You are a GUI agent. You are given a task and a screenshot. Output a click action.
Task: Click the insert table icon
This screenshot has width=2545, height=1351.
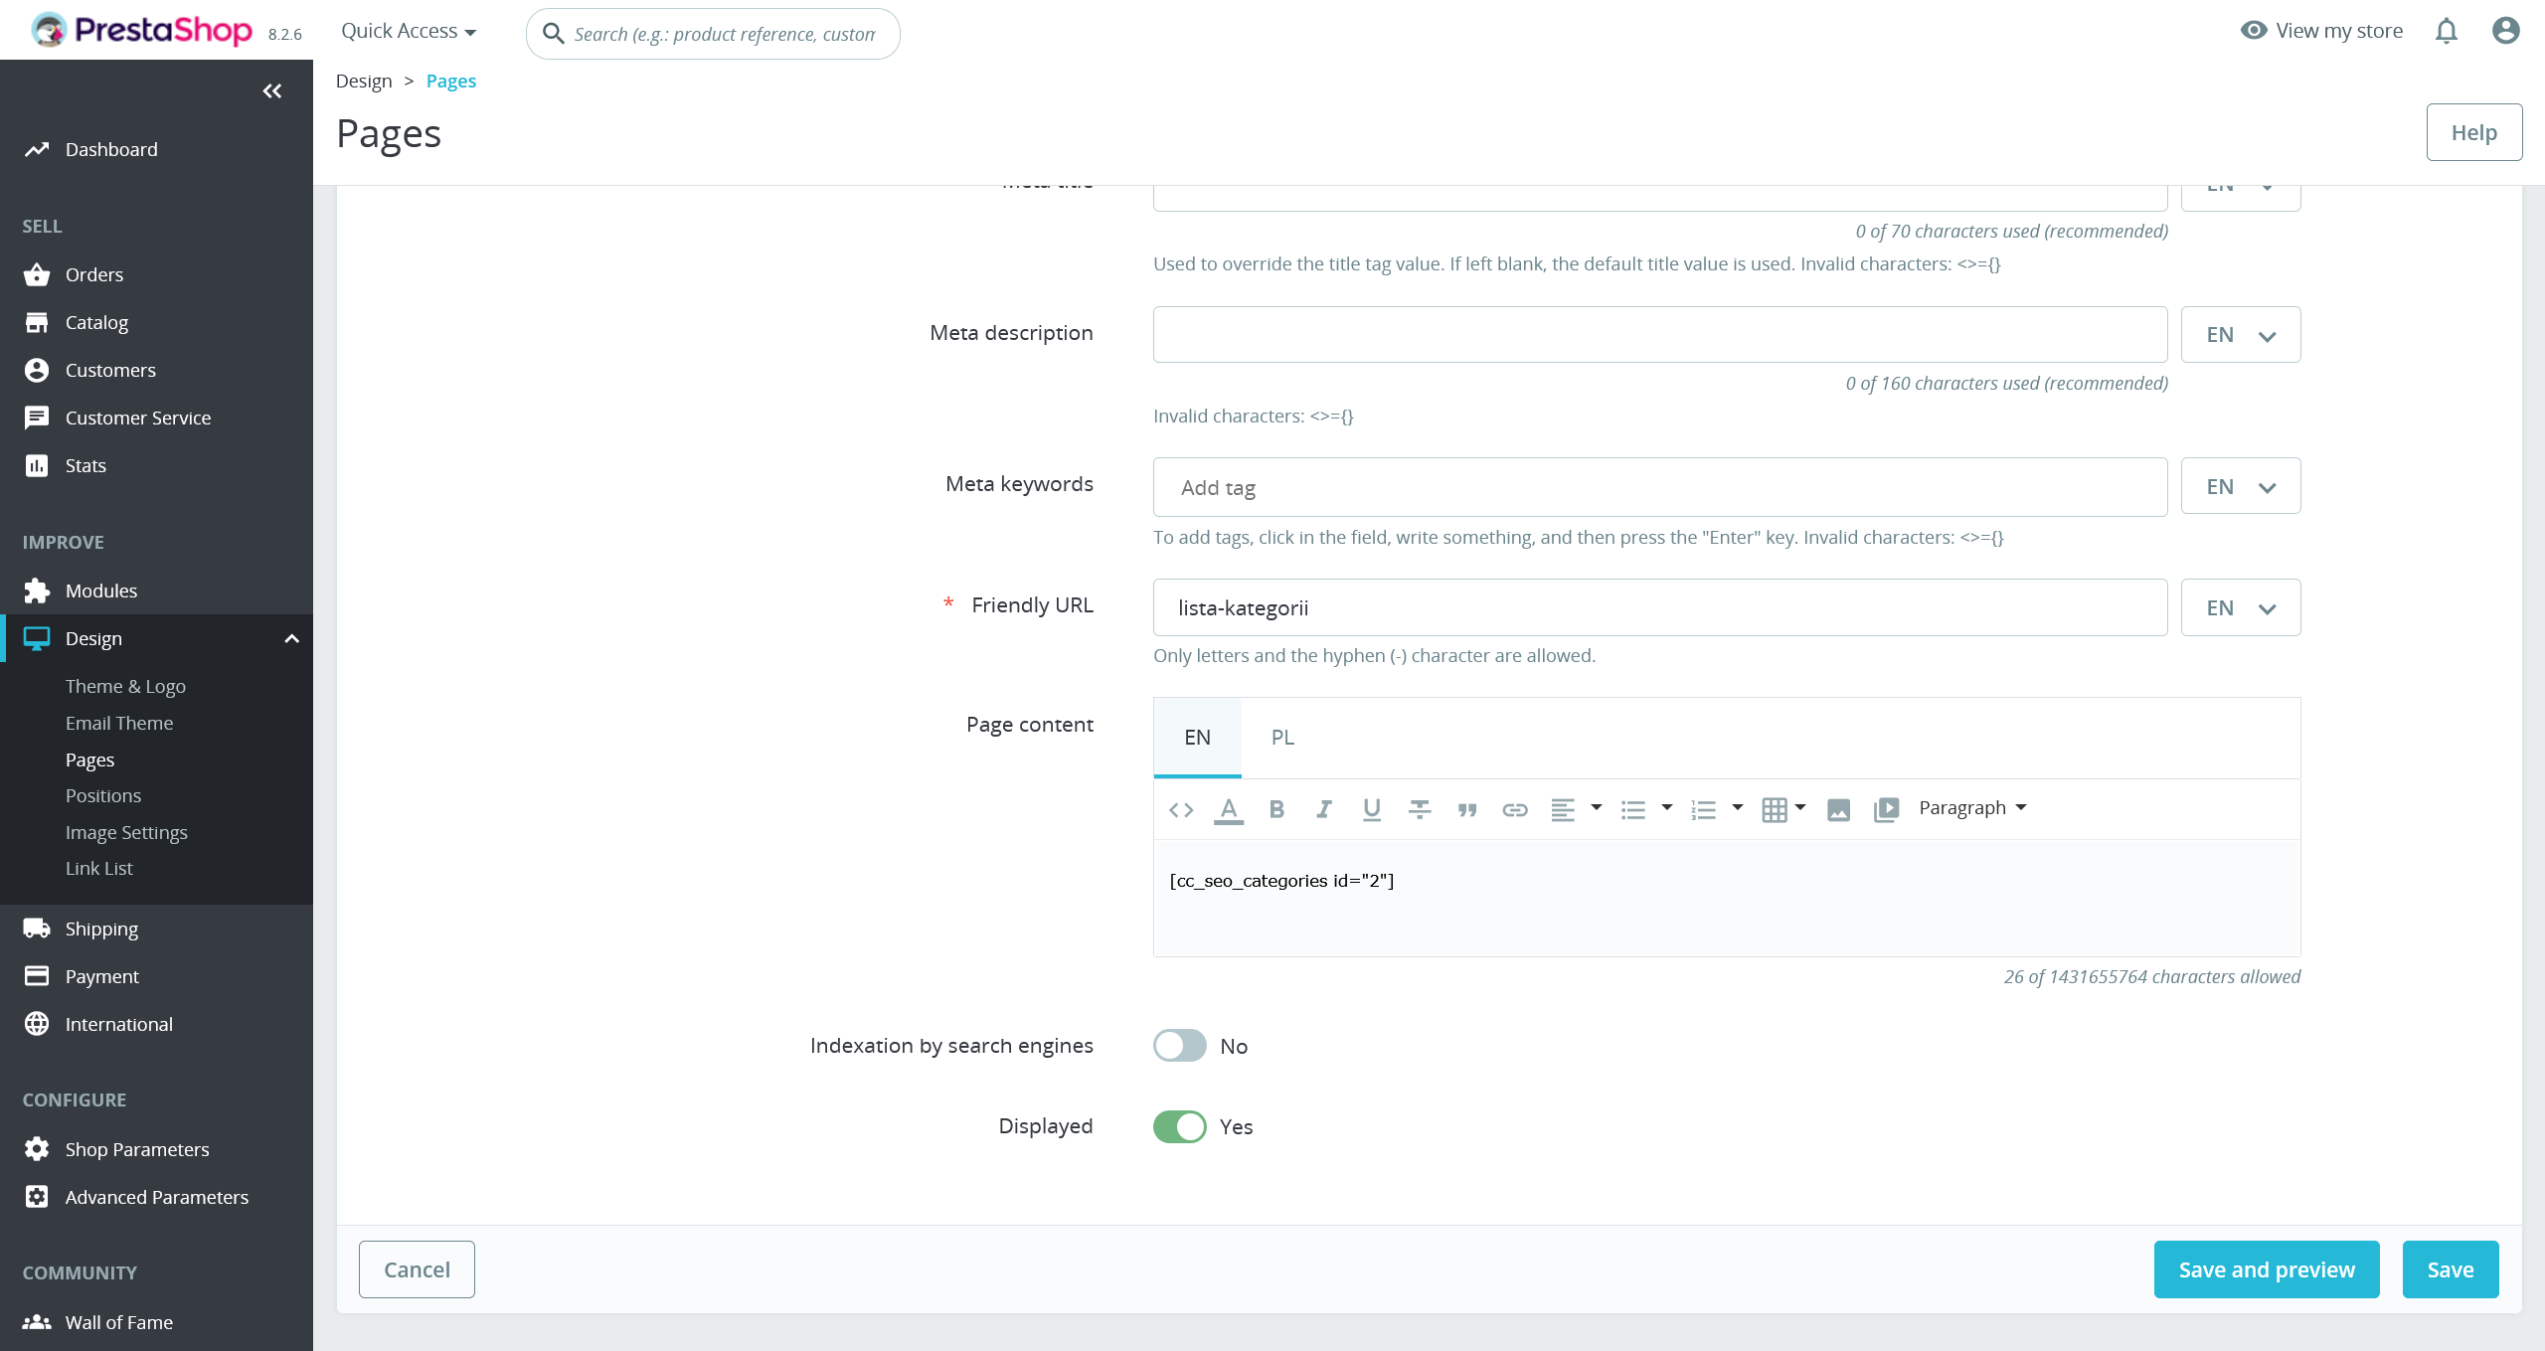pyautogui.click(x=1775, y=809)
